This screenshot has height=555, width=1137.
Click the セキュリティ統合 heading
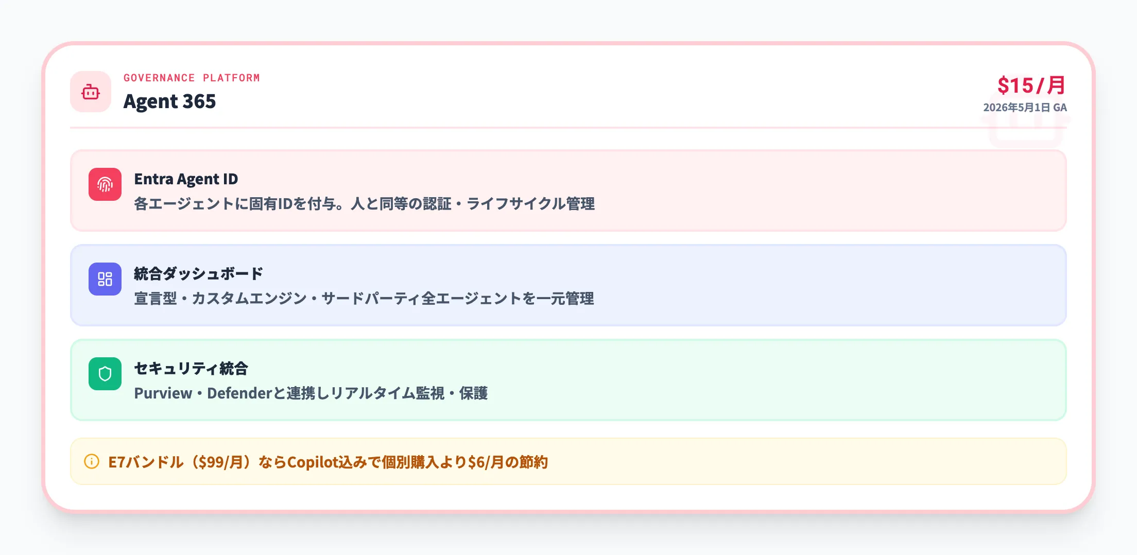pyautogui.click(x=191, y=369)
